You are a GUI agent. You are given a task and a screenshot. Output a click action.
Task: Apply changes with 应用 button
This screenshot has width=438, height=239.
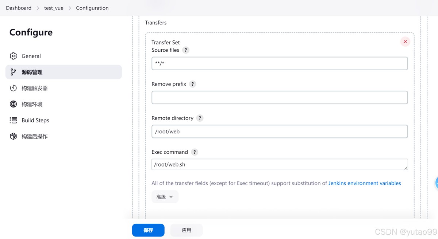186,230
